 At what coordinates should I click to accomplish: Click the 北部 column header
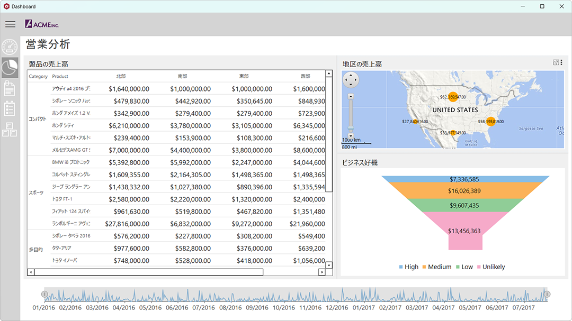121,76
